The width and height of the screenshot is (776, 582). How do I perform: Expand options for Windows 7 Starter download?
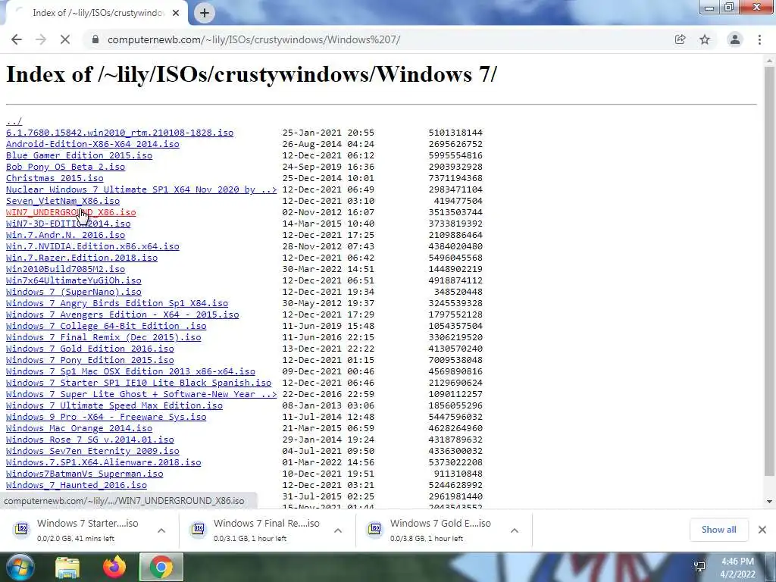(161, 530)
